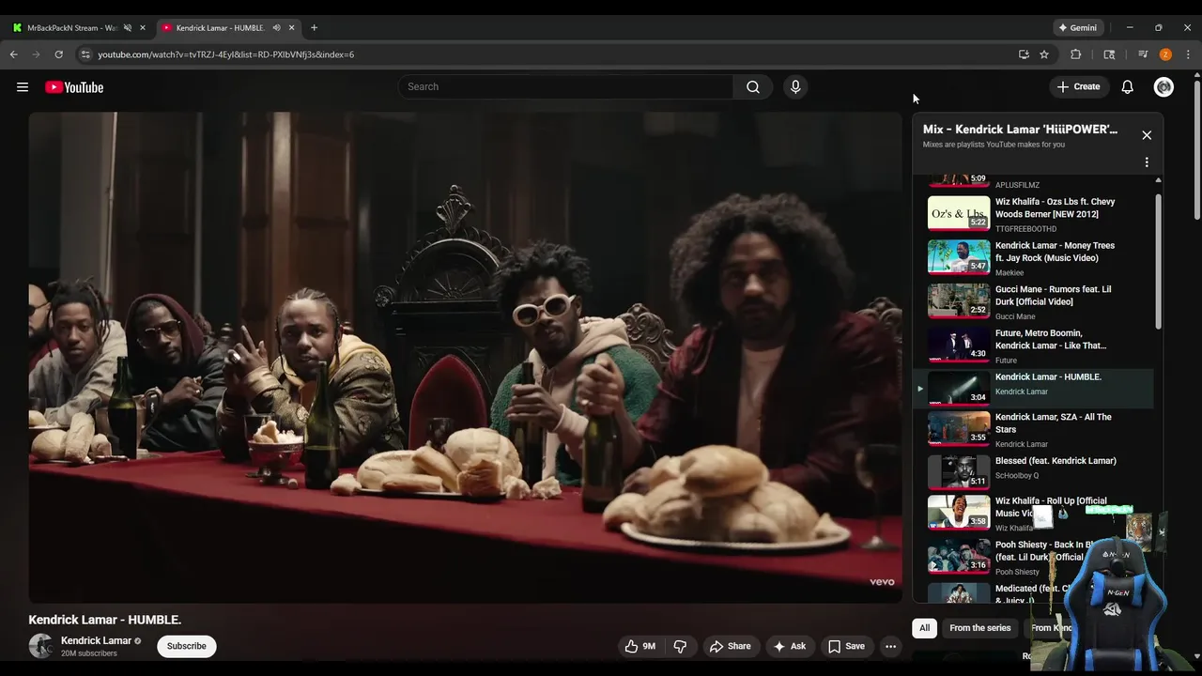Image resolution: width=1202 pixels, height=676 pixels.
Task: Close the Mix playlist panel
Action: coord(1147,135)
